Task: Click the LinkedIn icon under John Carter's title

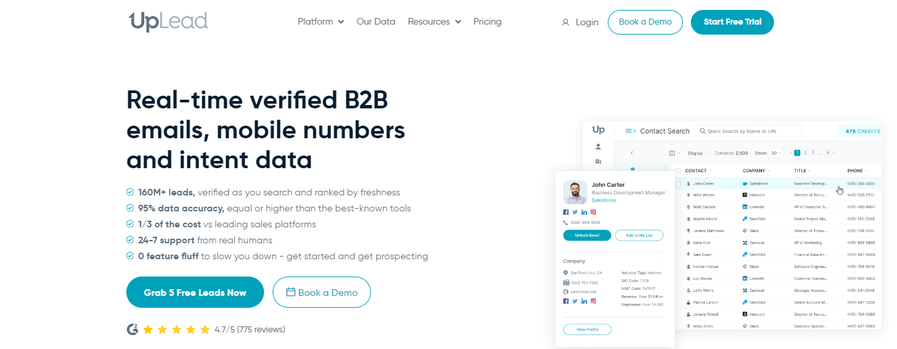Action: coord(584,212)
